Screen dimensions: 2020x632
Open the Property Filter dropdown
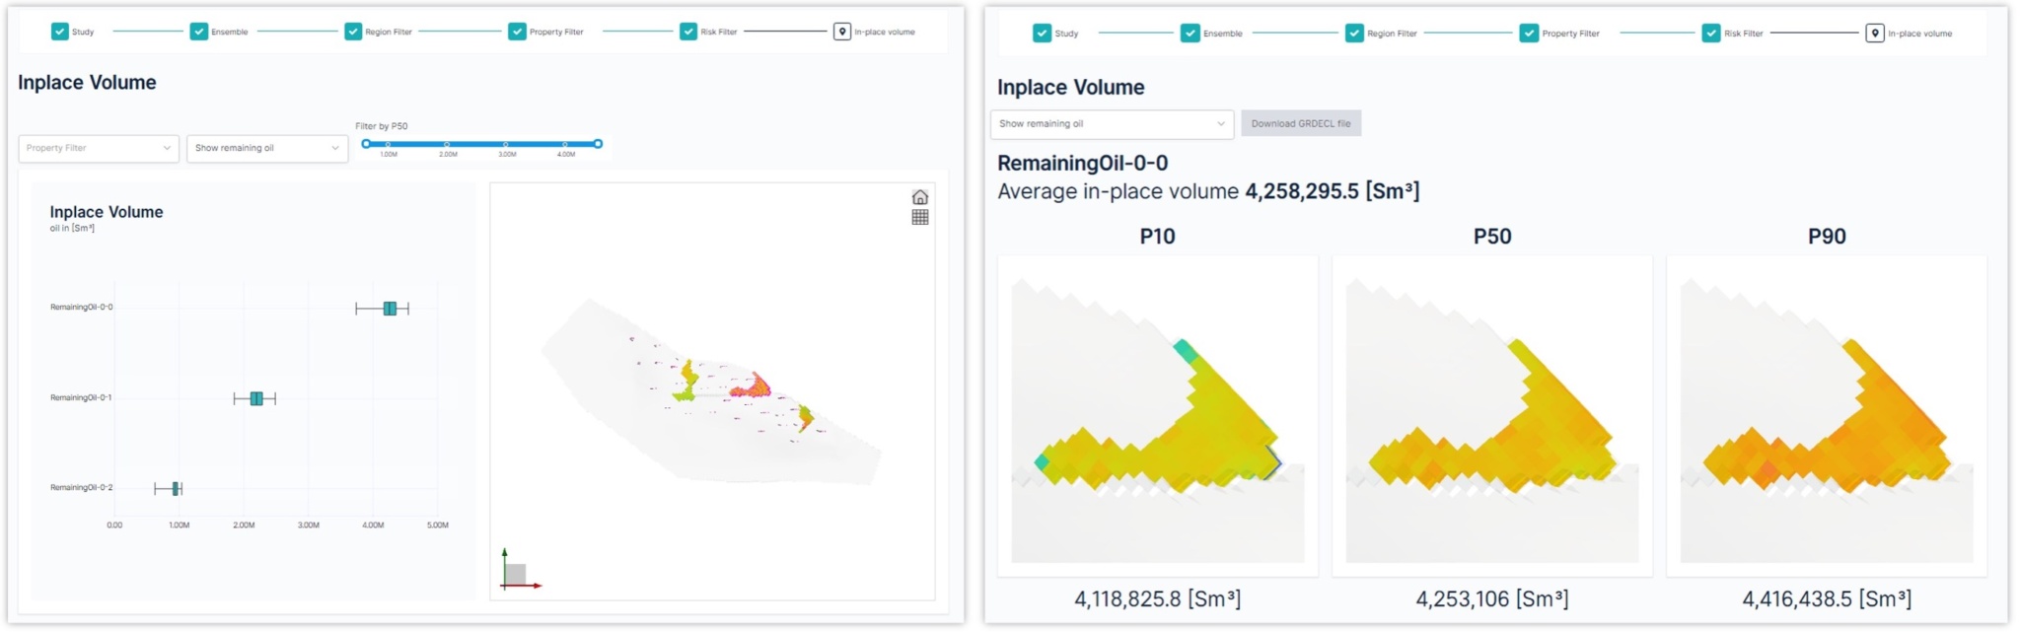pyautogui.click(x=99, y=148)
